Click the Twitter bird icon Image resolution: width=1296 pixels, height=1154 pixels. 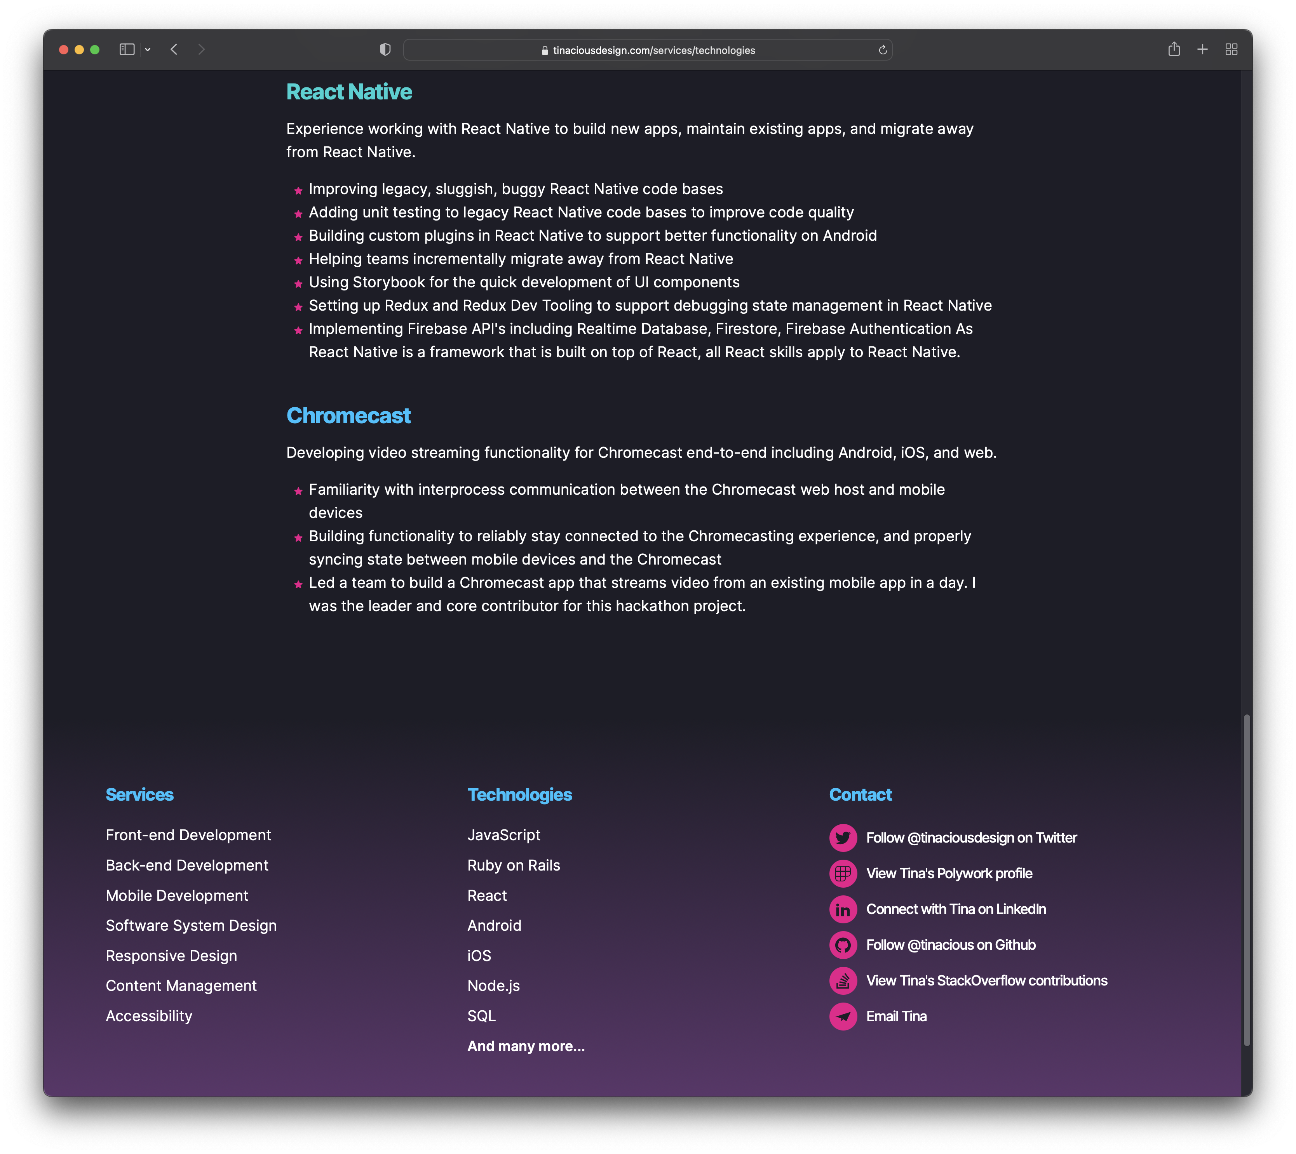(843, 838)
